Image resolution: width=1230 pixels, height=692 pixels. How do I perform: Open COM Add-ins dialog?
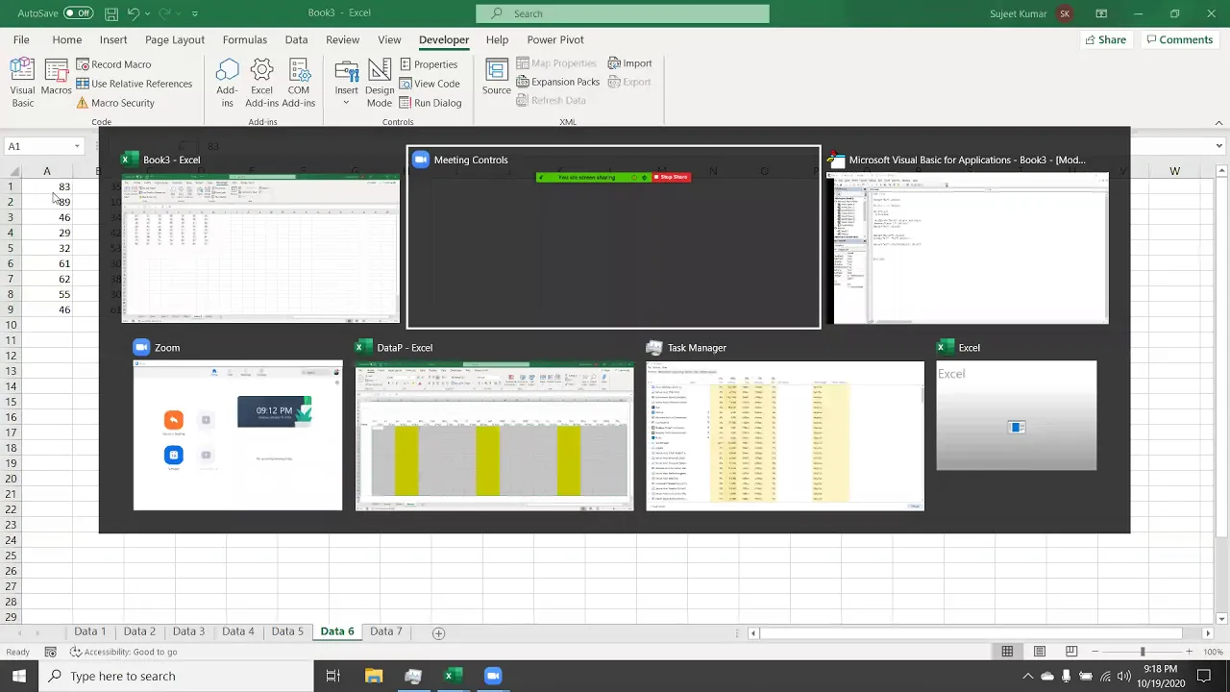tap(299, 83)
